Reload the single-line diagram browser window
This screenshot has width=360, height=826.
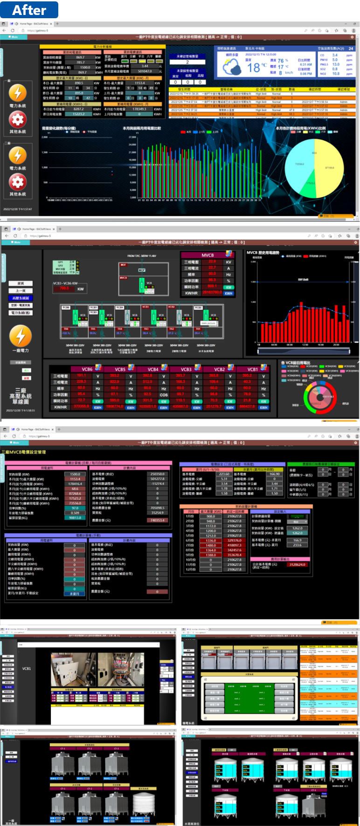pos(15,236)
